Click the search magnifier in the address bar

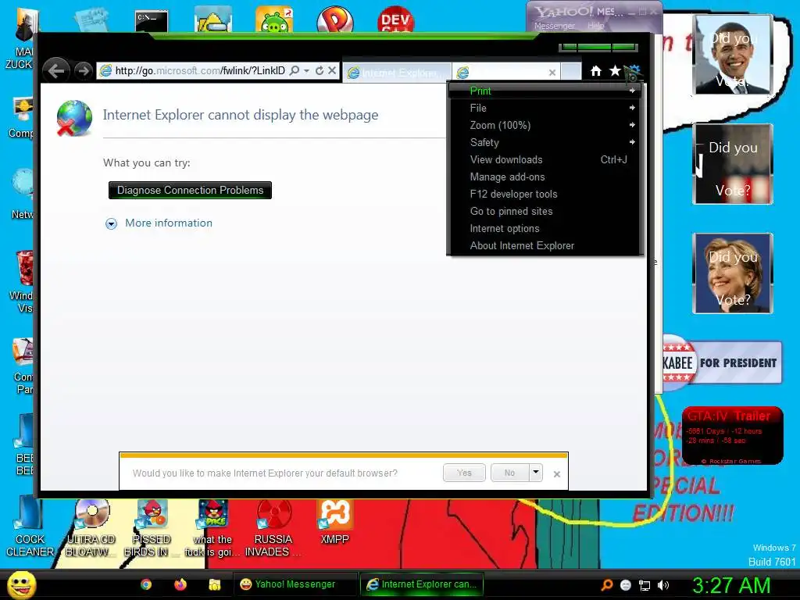(x=295, y=70)
